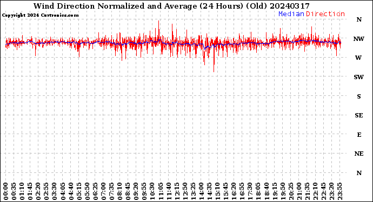
Task: Click the 02:55 time label
Action: [46, 191]
